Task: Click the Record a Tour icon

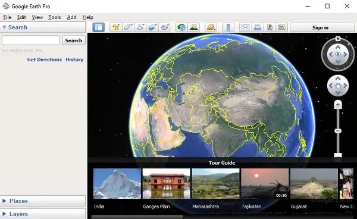Action: pos(165,27)
